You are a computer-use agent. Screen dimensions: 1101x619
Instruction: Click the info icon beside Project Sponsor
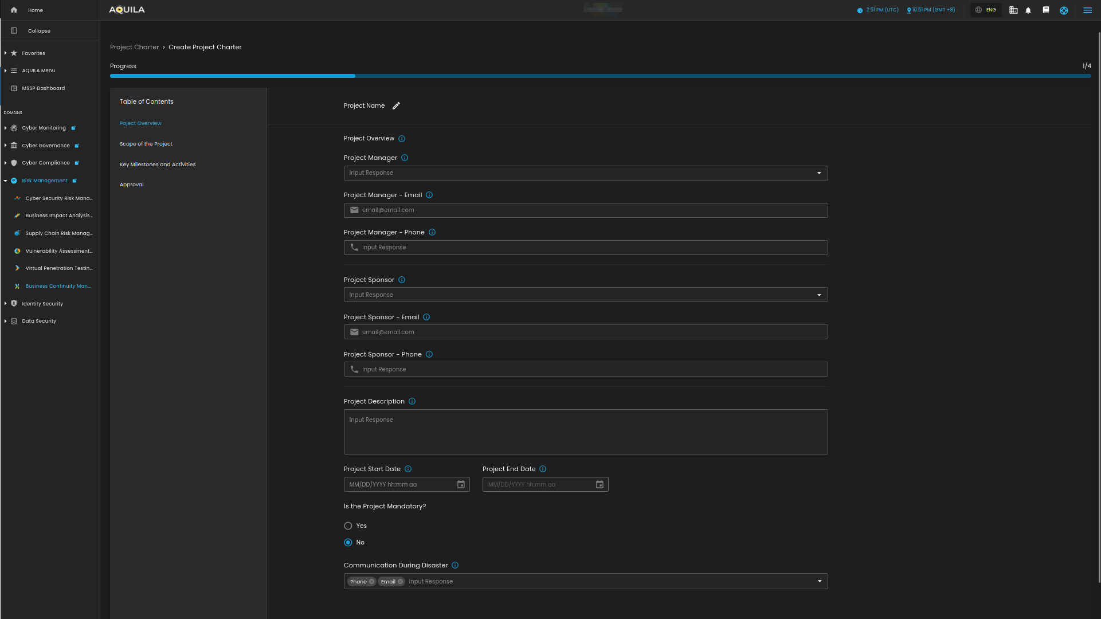point(402,280)
